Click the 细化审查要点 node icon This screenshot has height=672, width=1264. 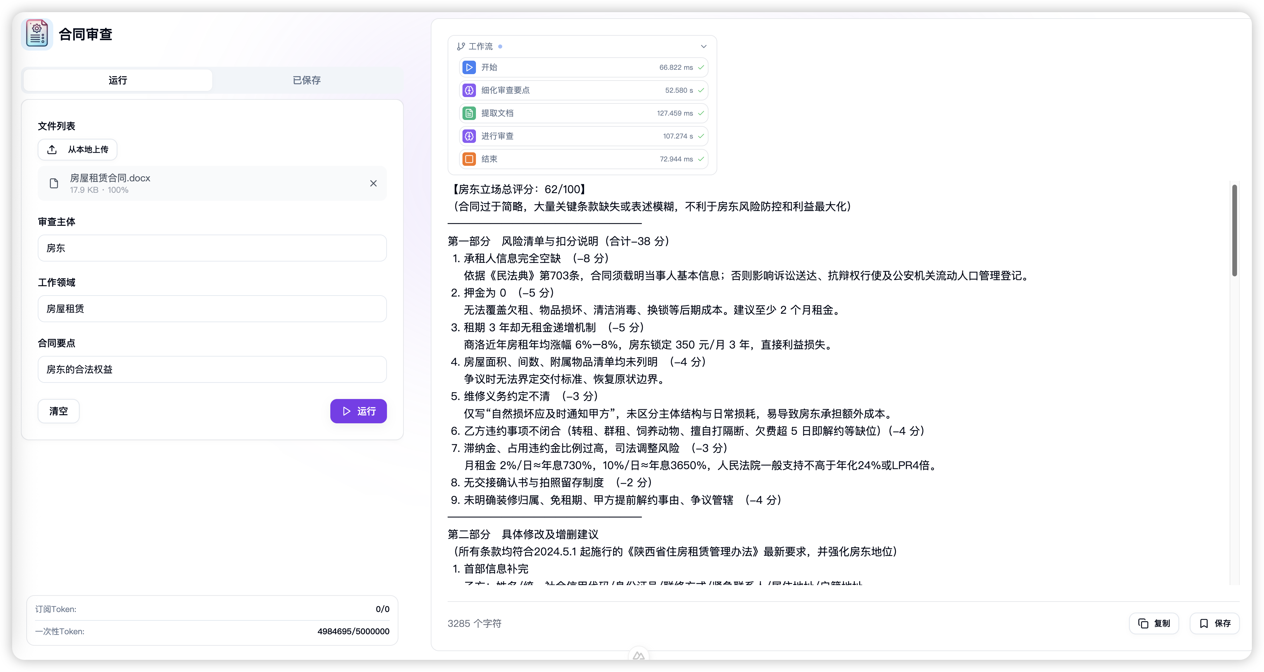click(x=469, y=90)
